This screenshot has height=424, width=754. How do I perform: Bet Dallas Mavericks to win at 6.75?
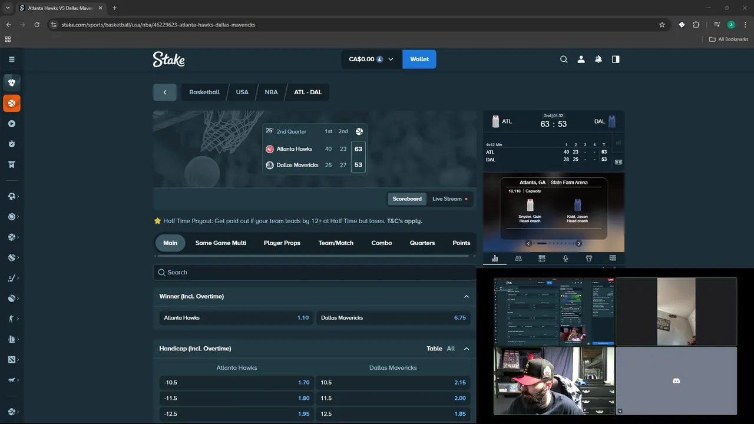(x=393, y=317)
